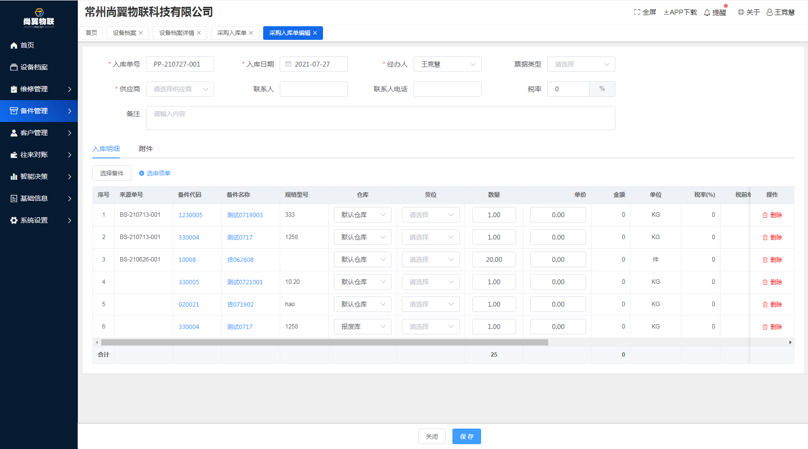Click the 首页 home icon in sidebar
This screenshot has width=808, height=449.
(x=14, y=45)
